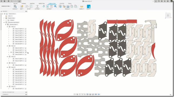Open the Sources tool icon
Image resolution: width=174 pixels, height=97 pixels.
coord(15,6)
